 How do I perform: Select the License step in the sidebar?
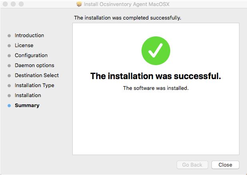tap(24, 46)
